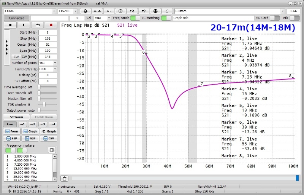Click the trash icon below the graph
The image size is (304, 195).
[x=65, y=178]
